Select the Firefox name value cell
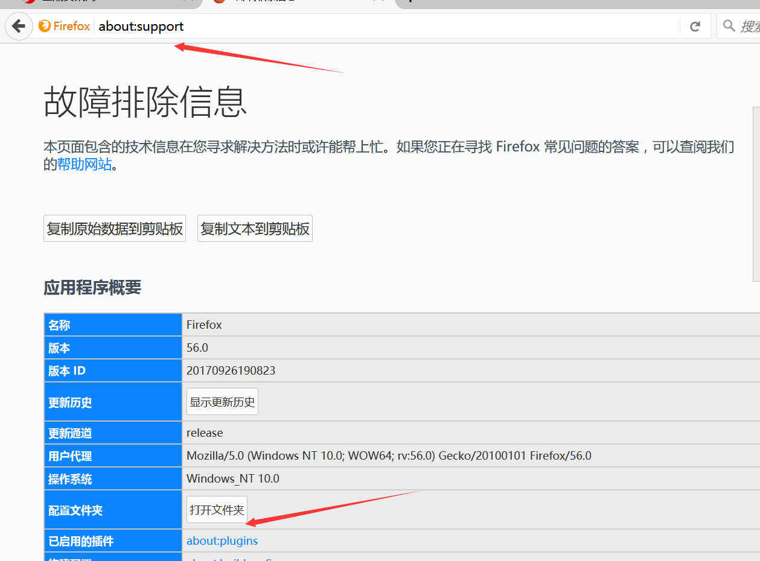 click(x=471, y=325)
